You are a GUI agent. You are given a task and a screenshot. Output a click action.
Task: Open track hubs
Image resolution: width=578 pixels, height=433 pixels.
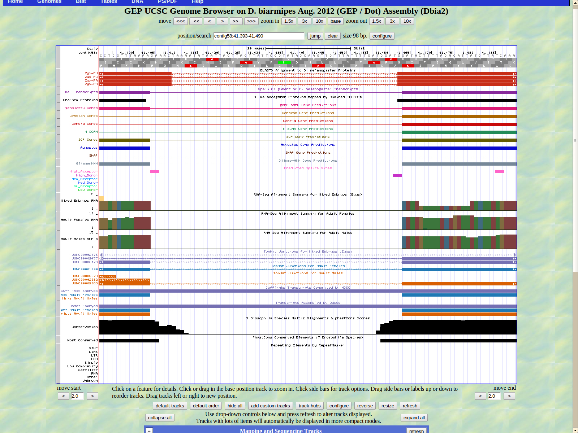coord(310,406)
